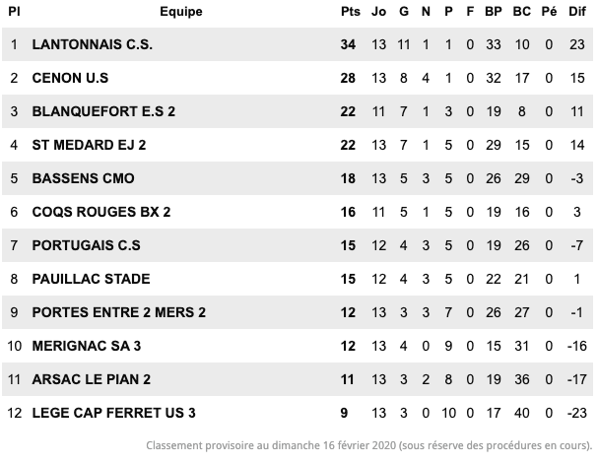The image size is (598, 463).
Task: Click the BP column header
Action: 494,12
